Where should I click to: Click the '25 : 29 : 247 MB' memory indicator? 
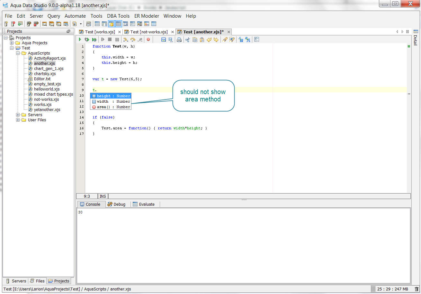392,289
